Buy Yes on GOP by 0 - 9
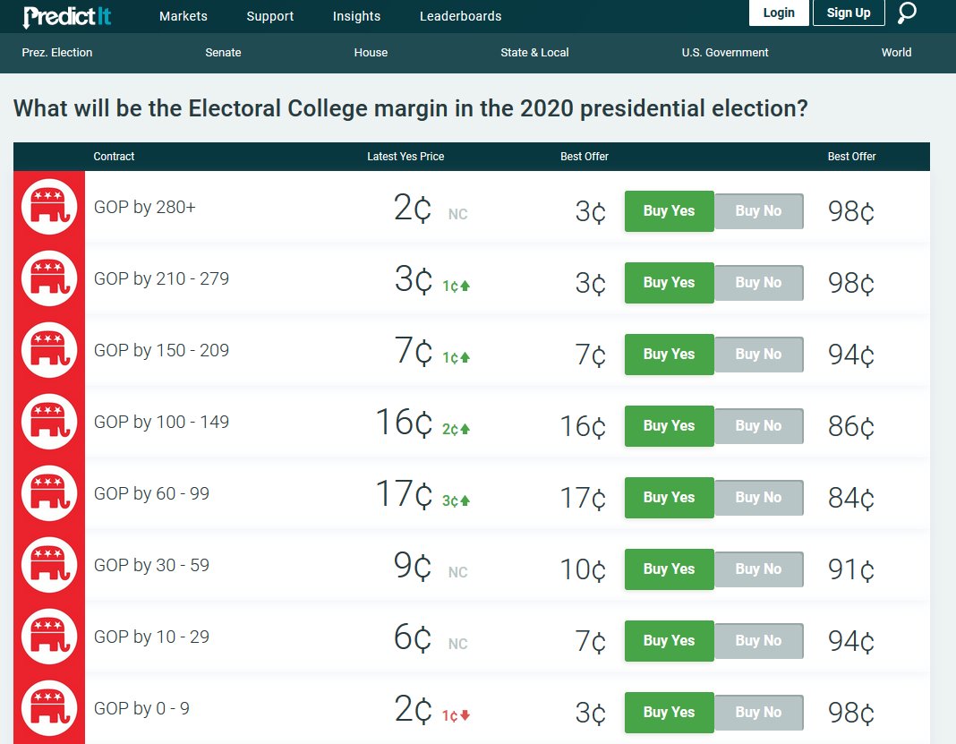 [669, 713]
